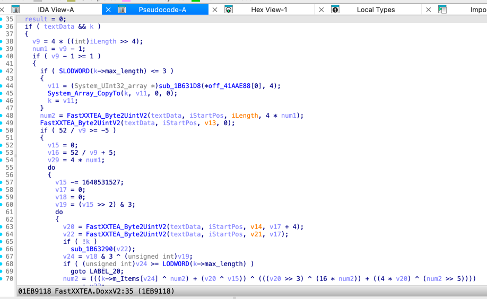
Task: Open the partially visible Imports tab
Action: (x=479, y=10)
